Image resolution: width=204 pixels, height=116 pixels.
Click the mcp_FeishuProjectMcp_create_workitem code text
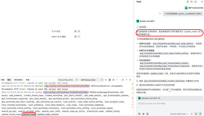164,81
